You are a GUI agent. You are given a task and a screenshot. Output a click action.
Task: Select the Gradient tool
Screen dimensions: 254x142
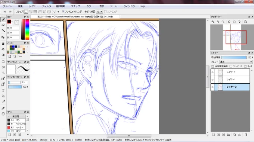coord(3,55)
